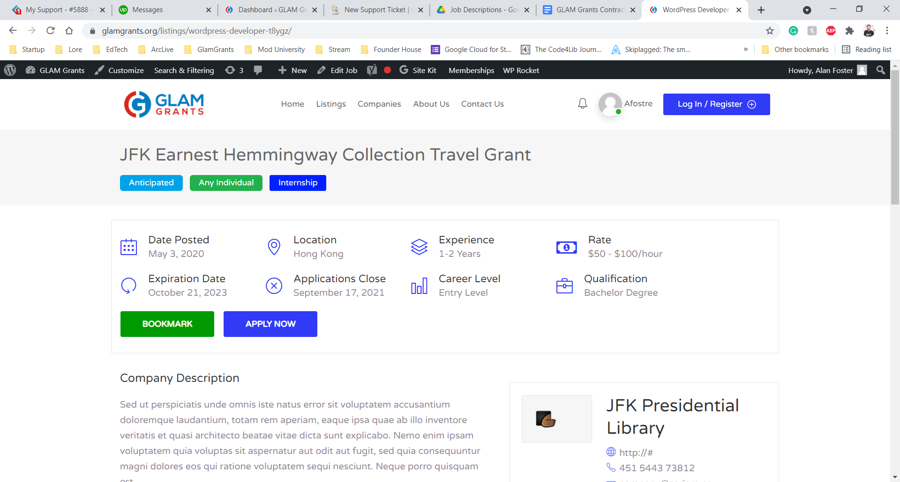
Task: Click the Log In / Register button
Action: point(716,104)
